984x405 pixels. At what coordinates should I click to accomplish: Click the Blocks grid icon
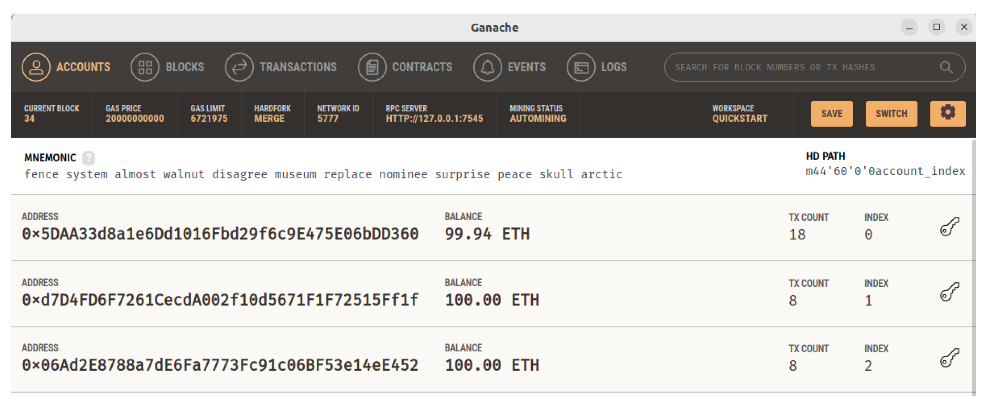[145, 67]
